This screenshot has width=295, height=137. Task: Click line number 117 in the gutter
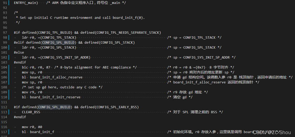pos(4,132)
